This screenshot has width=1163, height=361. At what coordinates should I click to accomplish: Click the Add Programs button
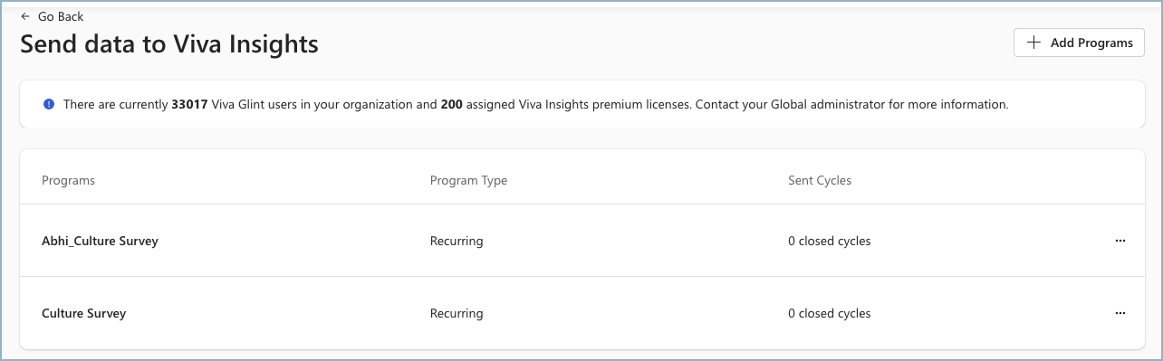coord(1079,43)
